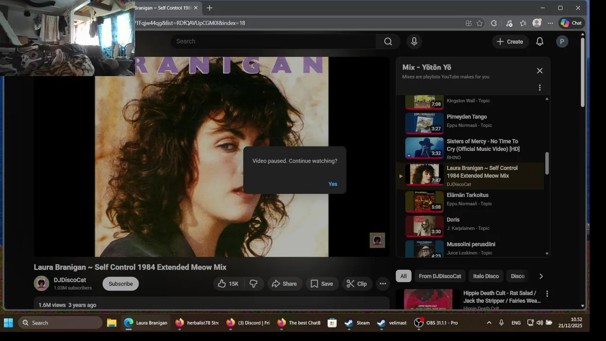This screenshot has width=606, height=341.
Task: Open the playlist three-dot options menu
Action: click(x=540, y=88)
